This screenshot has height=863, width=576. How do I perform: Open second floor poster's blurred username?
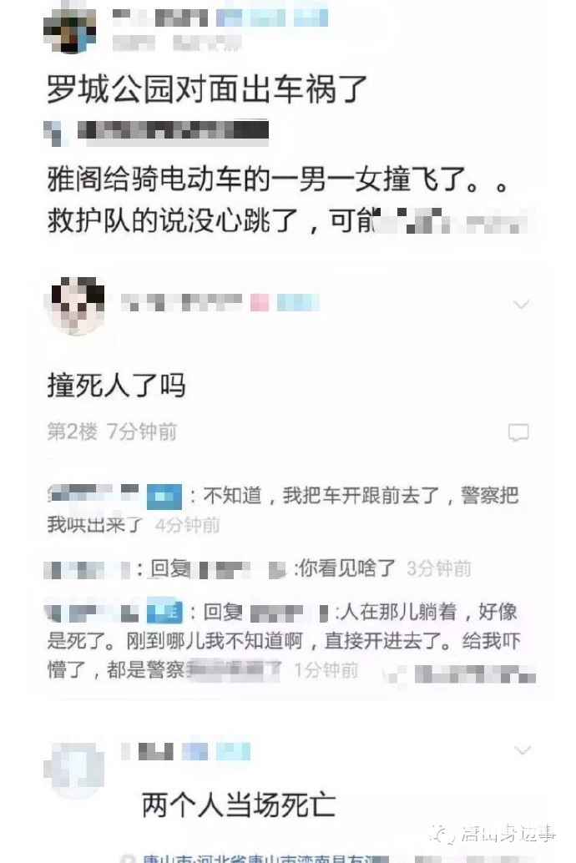181,303
